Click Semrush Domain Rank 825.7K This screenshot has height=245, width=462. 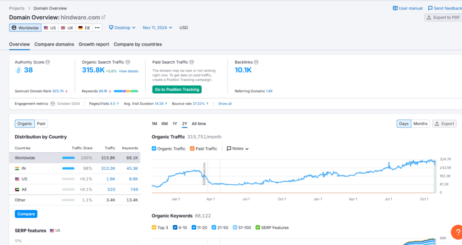click(x=58, y=91)
